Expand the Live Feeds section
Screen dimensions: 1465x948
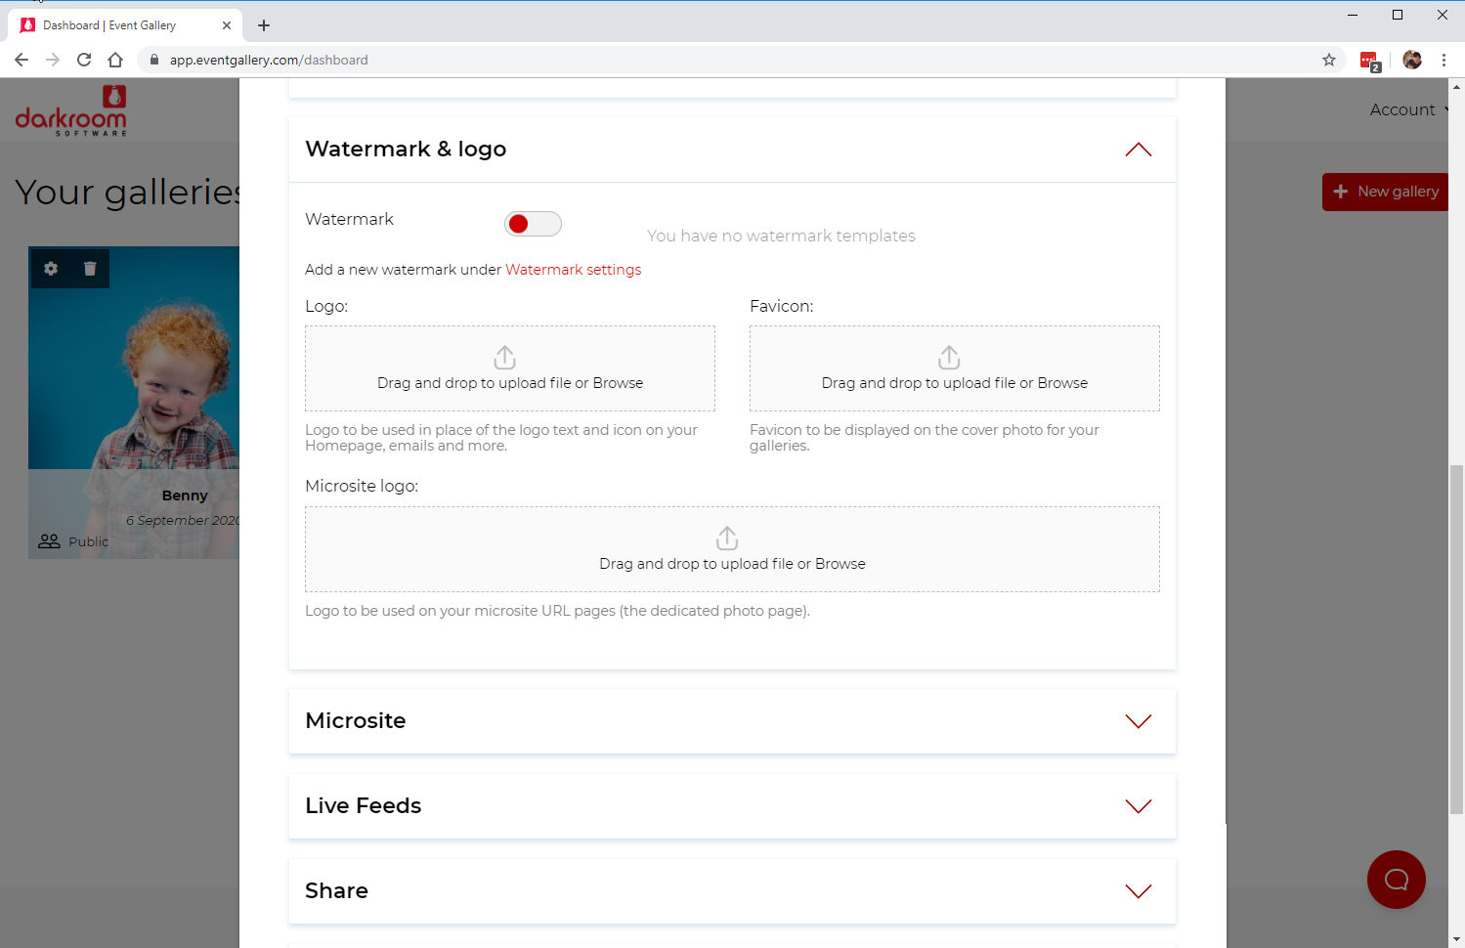[1139, 806]
